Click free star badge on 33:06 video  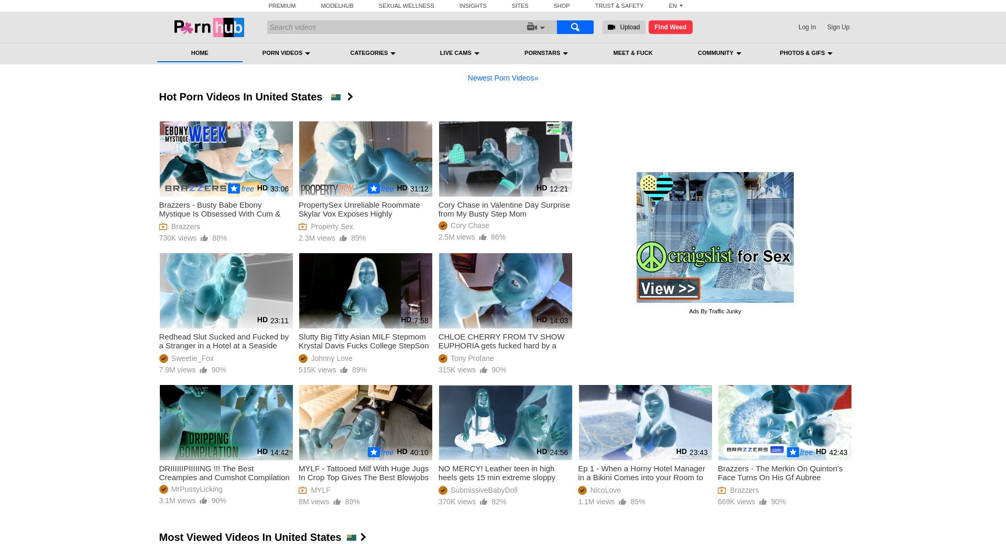pyautogui.click(x=234, y=189)
